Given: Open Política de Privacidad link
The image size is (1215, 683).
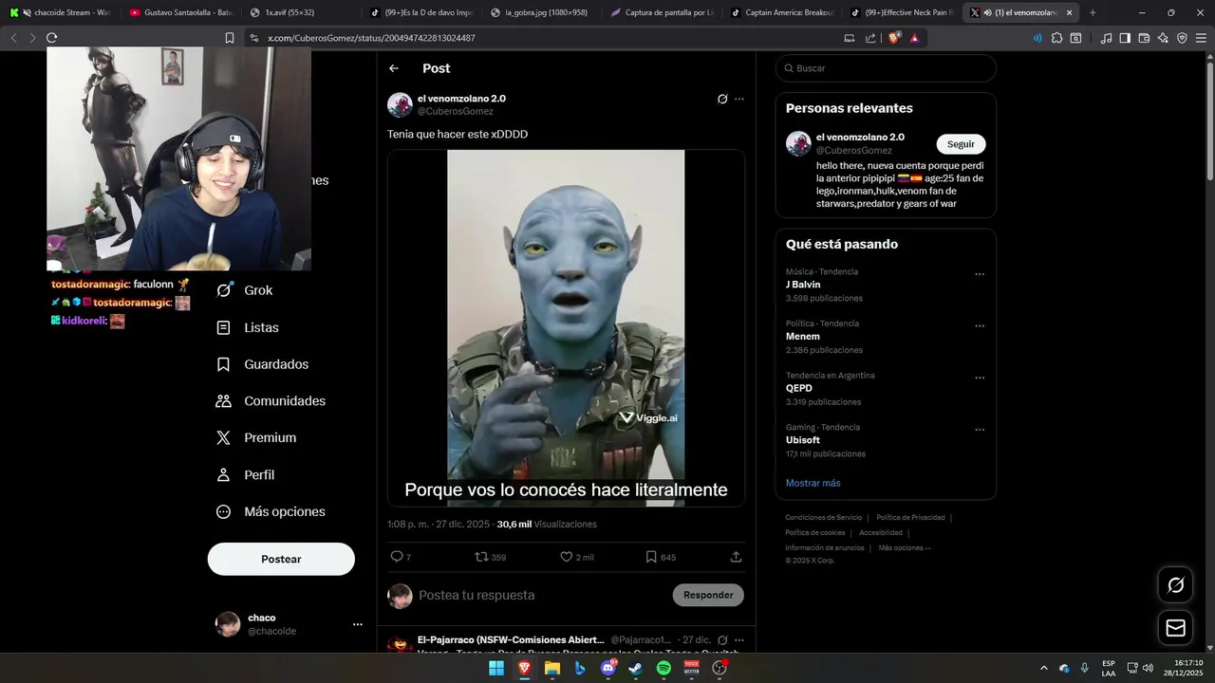Looking at the screenshot, I should [x=910, y=517].
